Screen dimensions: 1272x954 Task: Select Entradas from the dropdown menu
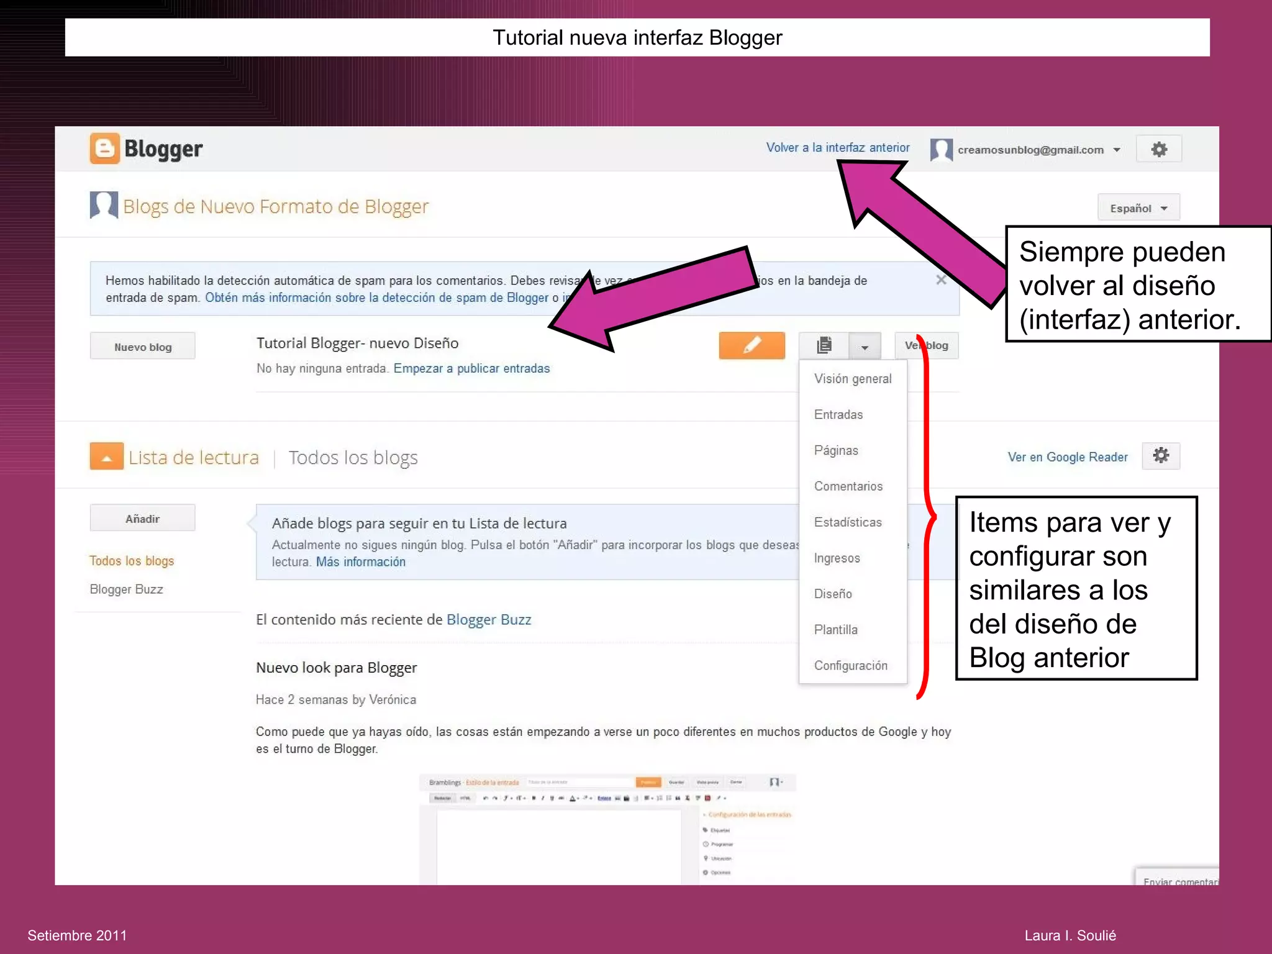pyautogui.click(x=853, y=415)
